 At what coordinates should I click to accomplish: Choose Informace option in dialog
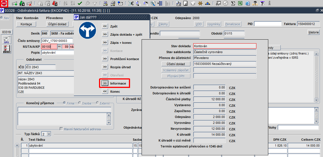(x=105, y=83)
